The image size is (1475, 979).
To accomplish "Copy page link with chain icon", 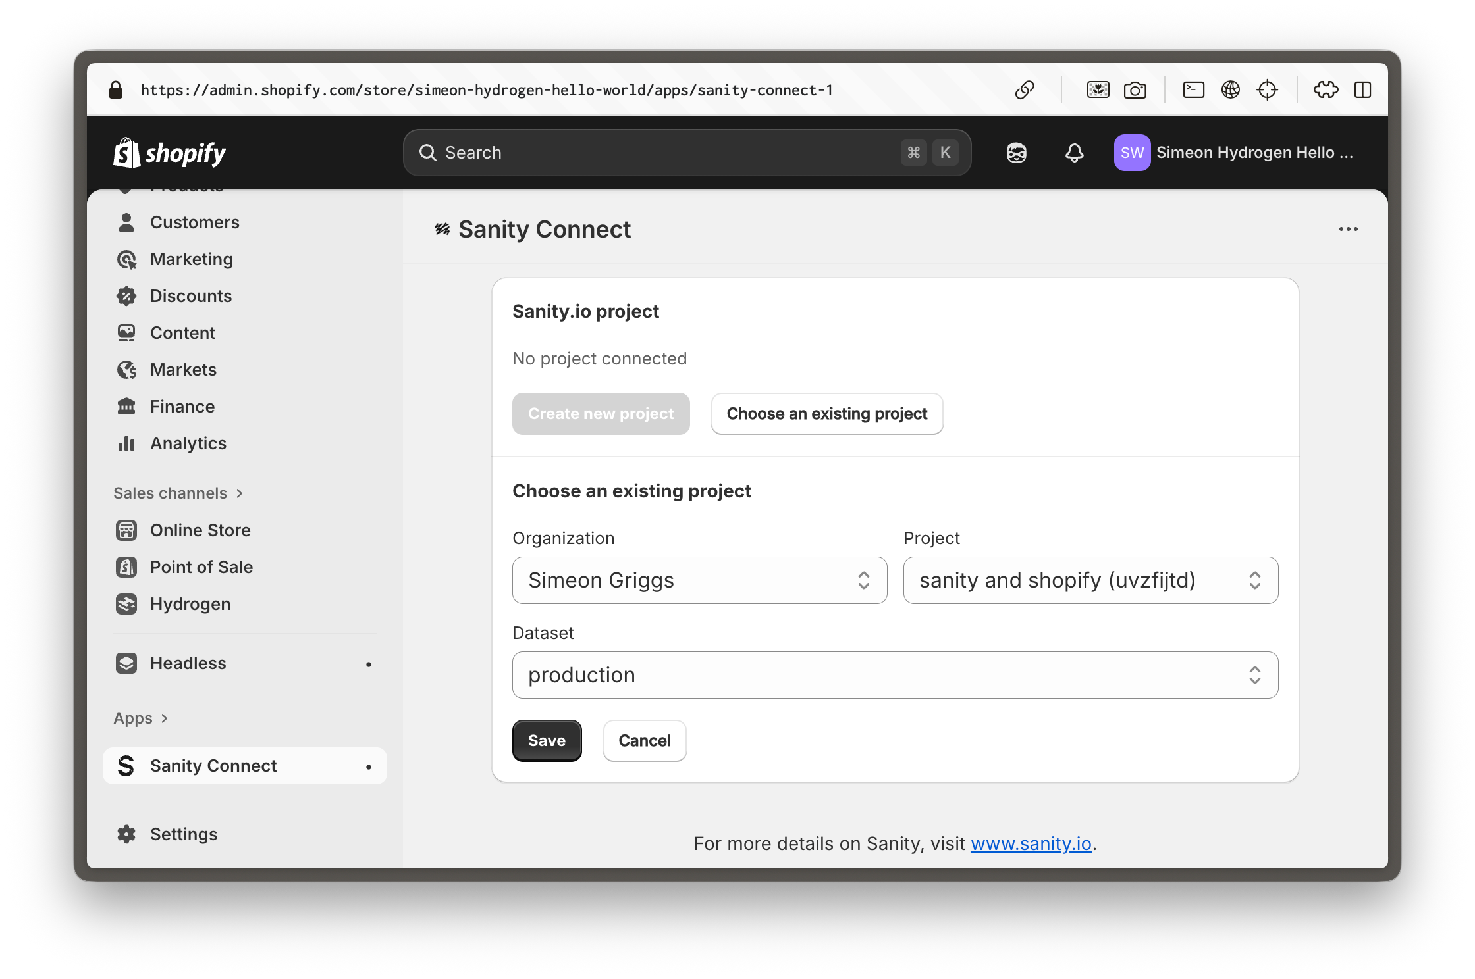I will click(1025, 89).
